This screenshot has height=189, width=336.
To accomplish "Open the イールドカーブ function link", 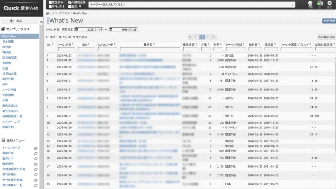I will (x=11, y=148).
